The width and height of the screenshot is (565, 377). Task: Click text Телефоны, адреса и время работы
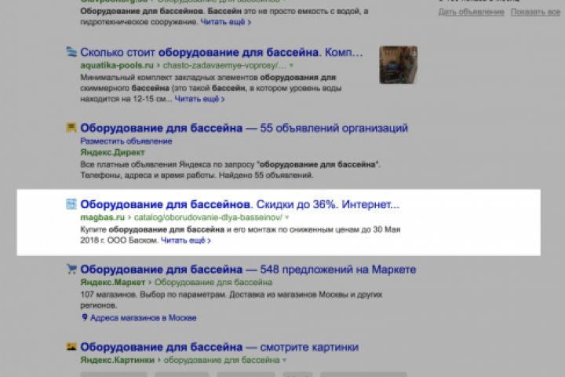point(147,175)
